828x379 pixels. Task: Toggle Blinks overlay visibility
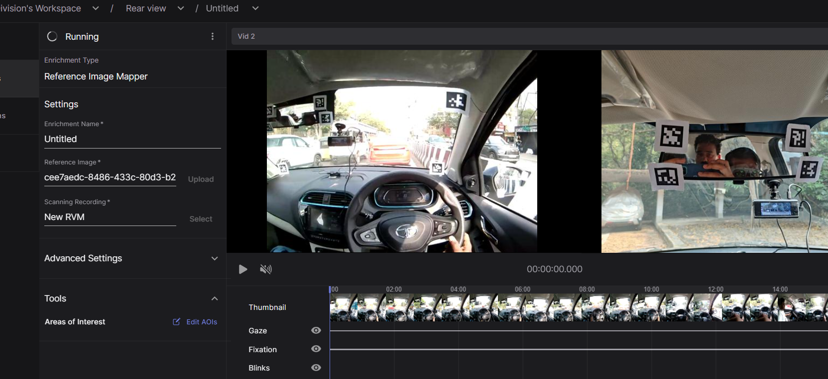(x=316, y=368)
